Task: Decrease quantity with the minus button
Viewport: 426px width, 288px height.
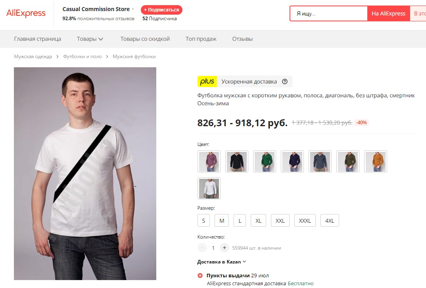Action: coord(202,248)
